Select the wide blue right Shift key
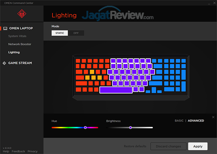Screen dimensions: 217x154 point(156,83)
